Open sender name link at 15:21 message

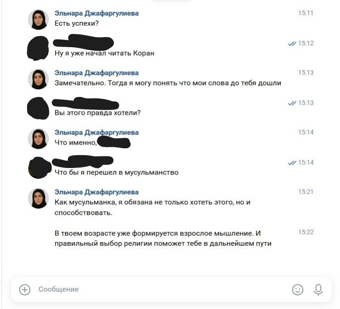pyautogui.click(x=96, y=192)
